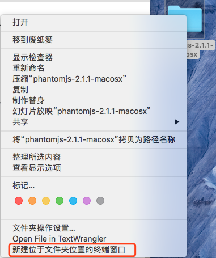Choose 打开 from the context menu

pos(94,22)
